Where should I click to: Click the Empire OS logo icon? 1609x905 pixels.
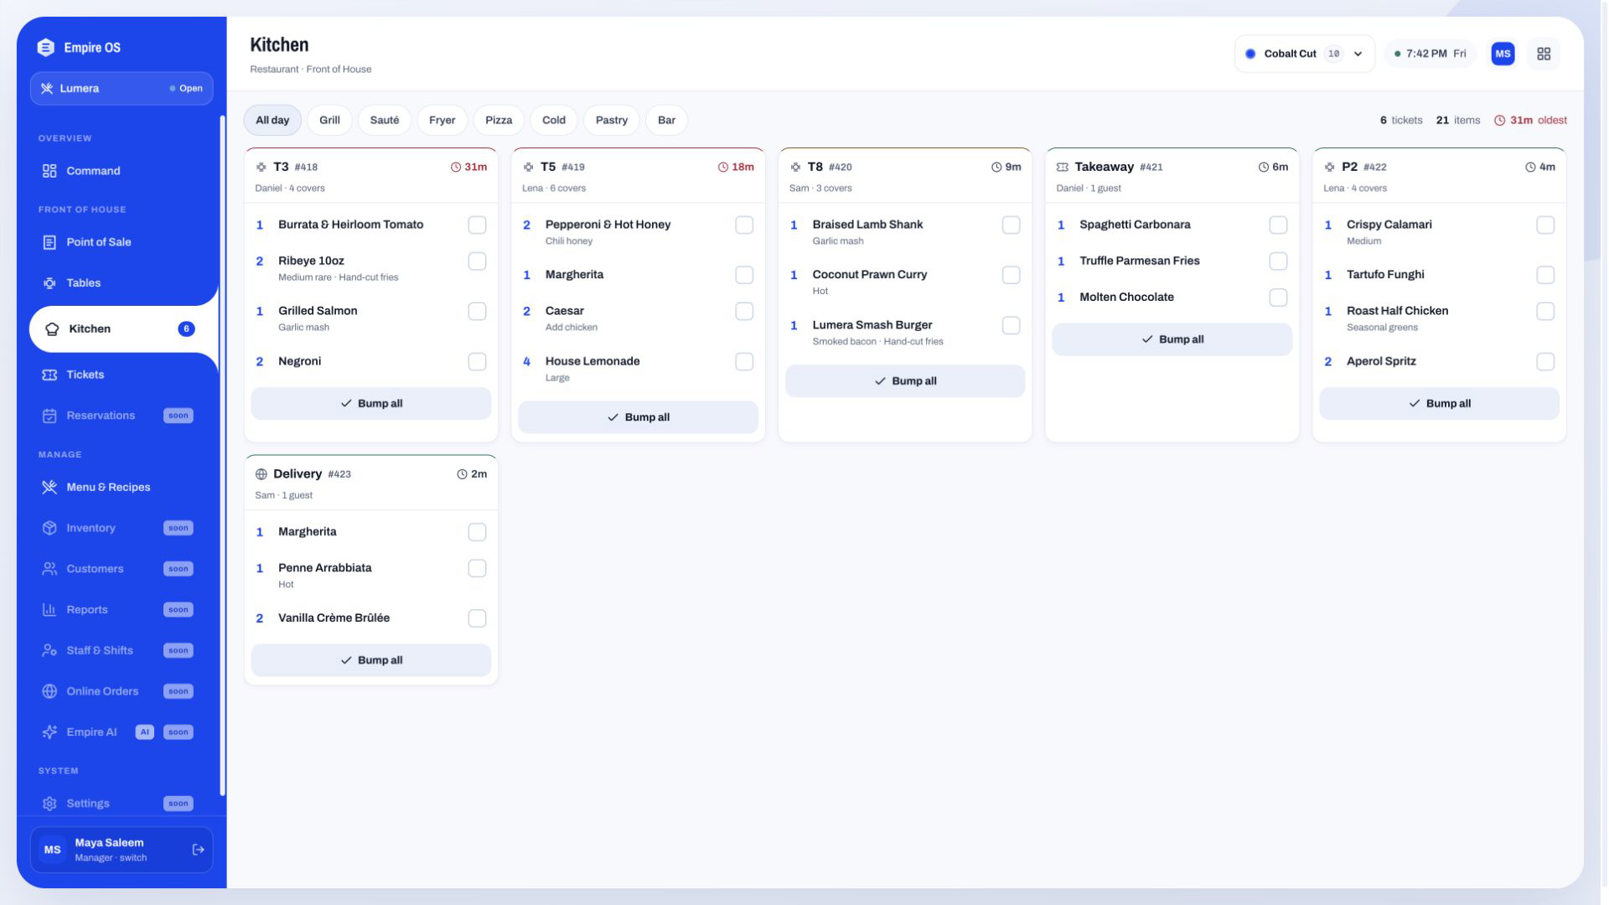[x=46, y=48]
